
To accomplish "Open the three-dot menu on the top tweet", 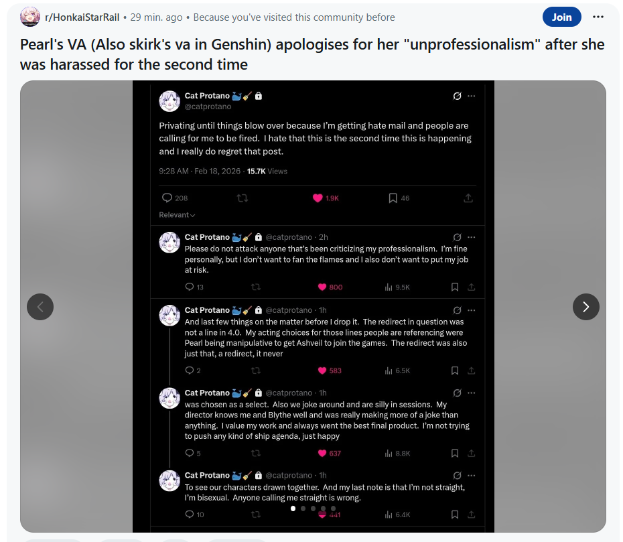I will [x=471, y=96].
